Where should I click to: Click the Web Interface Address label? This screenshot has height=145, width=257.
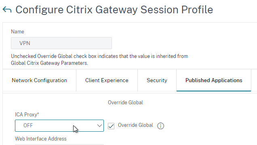click(x=41, y=139)
